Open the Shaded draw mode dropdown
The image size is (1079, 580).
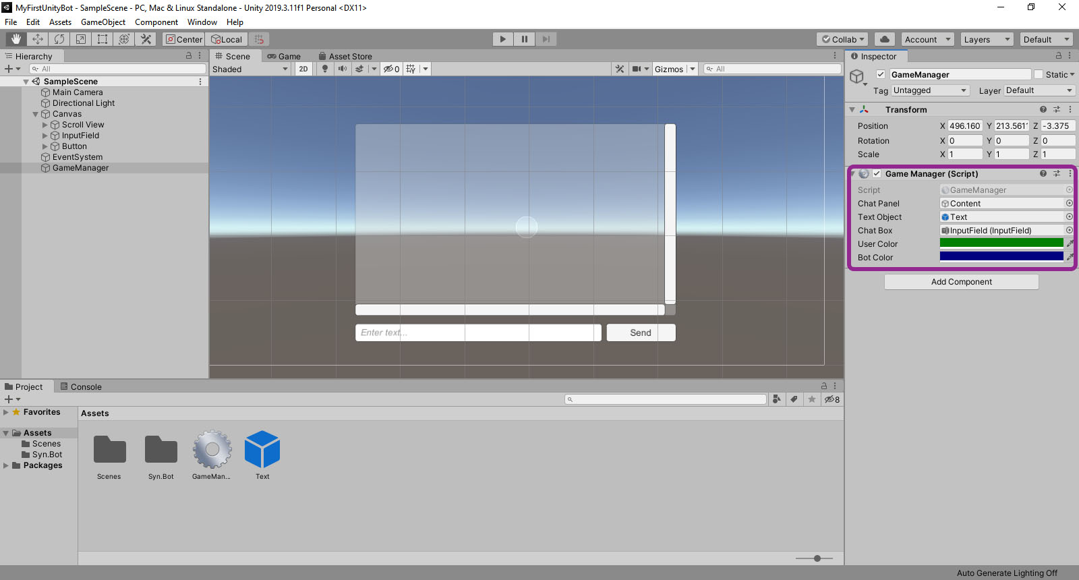coord(250,69)
